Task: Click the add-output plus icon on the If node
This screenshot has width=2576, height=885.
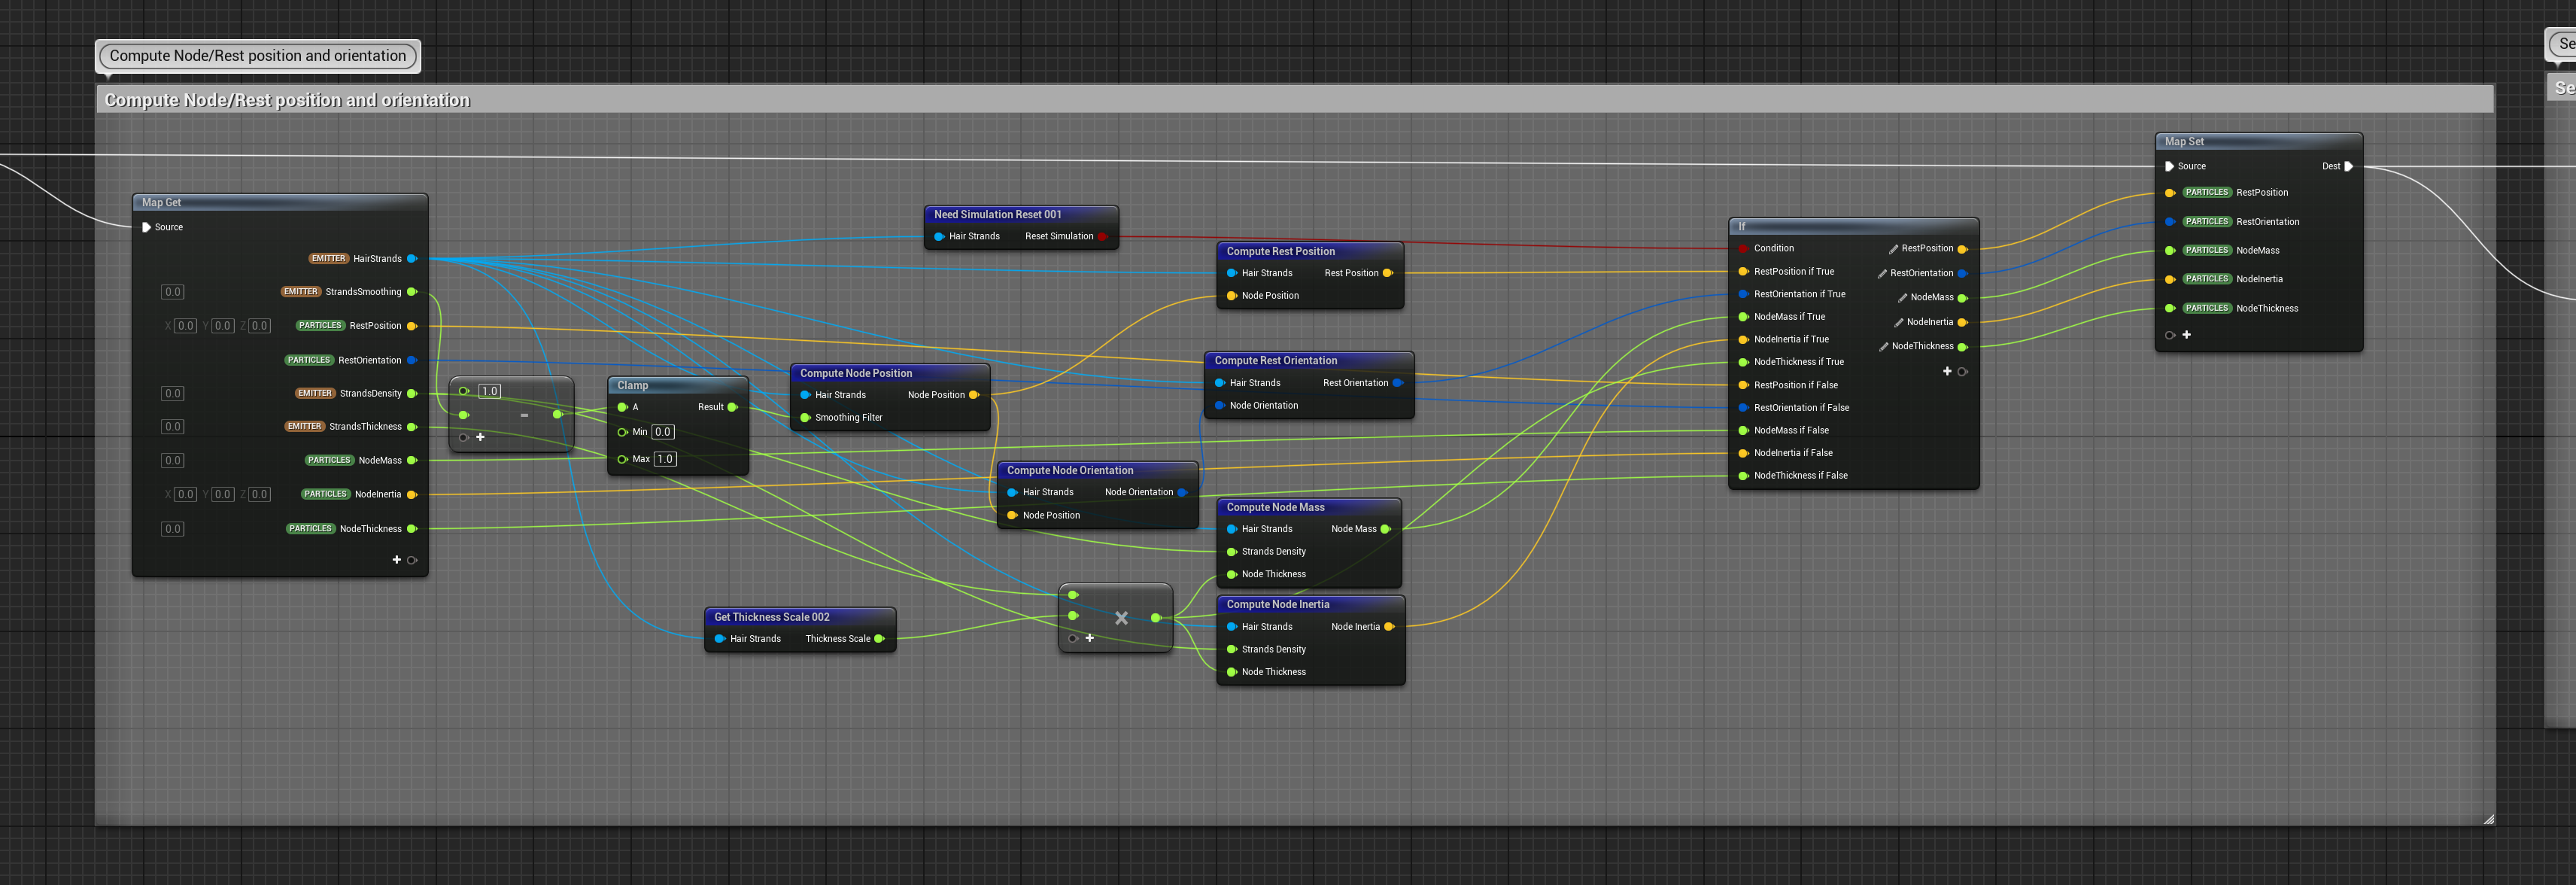Action: [x=1946, y=371]
